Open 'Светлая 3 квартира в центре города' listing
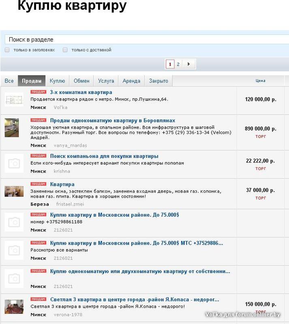 coord(135,299)
